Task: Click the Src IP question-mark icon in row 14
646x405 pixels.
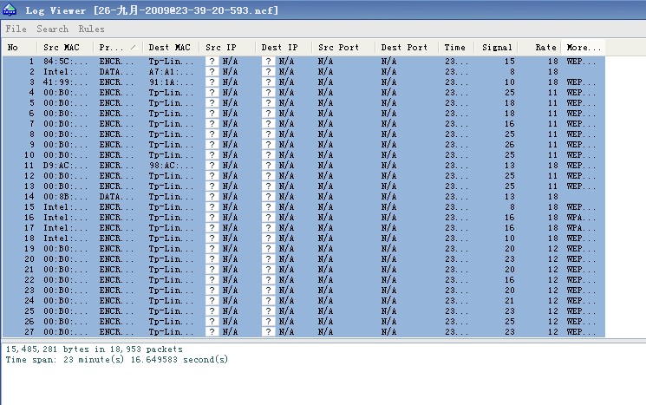Action: (212, 197)
